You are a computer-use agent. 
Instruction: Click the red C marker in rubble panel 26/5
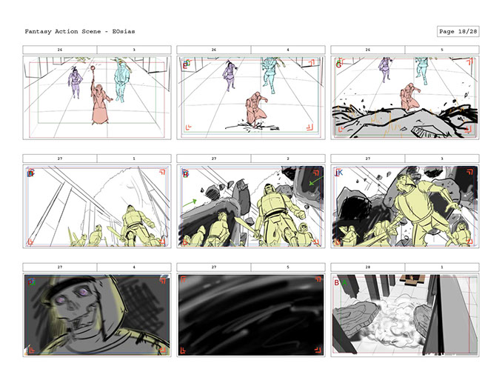point(338,64)
